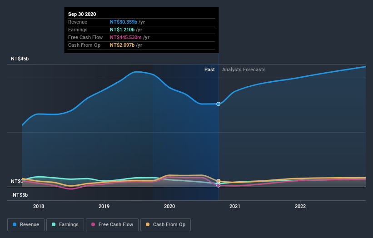Click the Earnings label in tooltip
Screen dimensions: 373x238
click(78, 30)
